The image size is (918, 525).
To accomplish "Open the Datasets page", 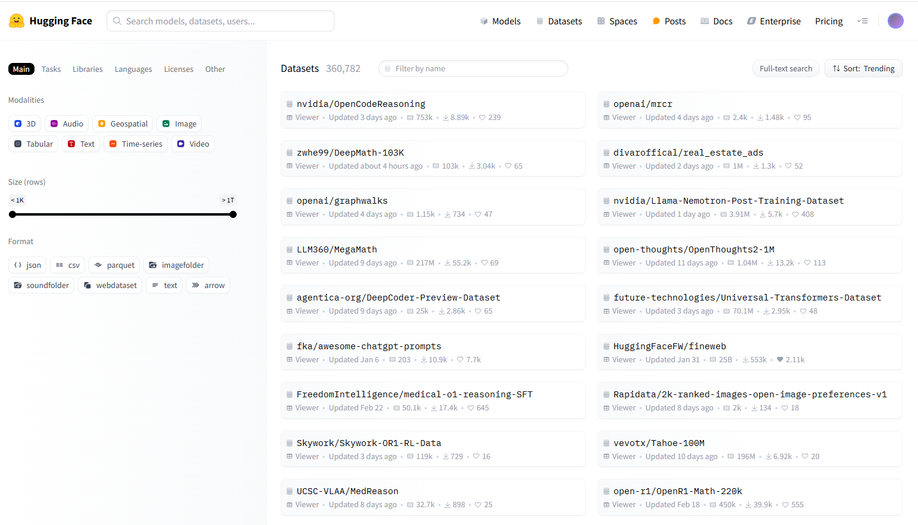I will pos(559,21).
